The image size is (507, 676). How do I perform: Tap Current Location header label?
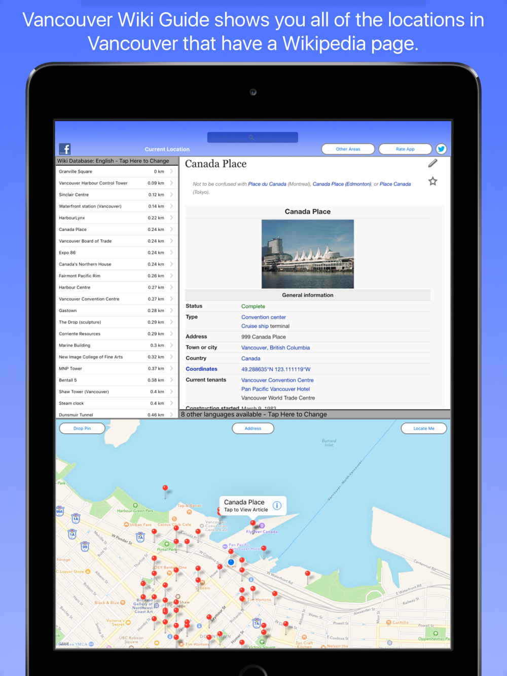coord(167,149)
